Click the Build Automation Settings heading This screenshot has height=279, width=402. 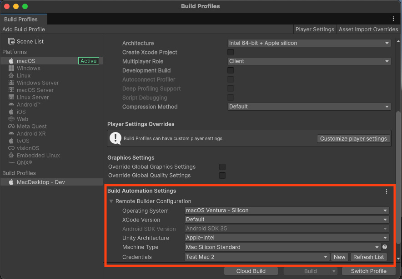pos(141,191)
